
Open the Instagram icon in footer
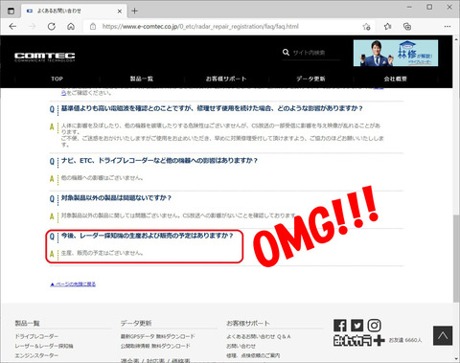tap(375, 326)
